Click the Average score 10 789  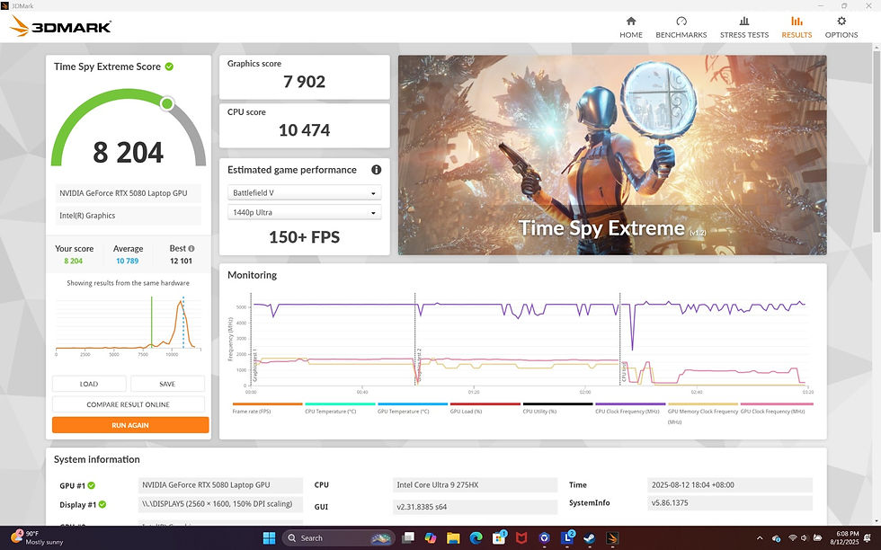[x=128, y=261]
